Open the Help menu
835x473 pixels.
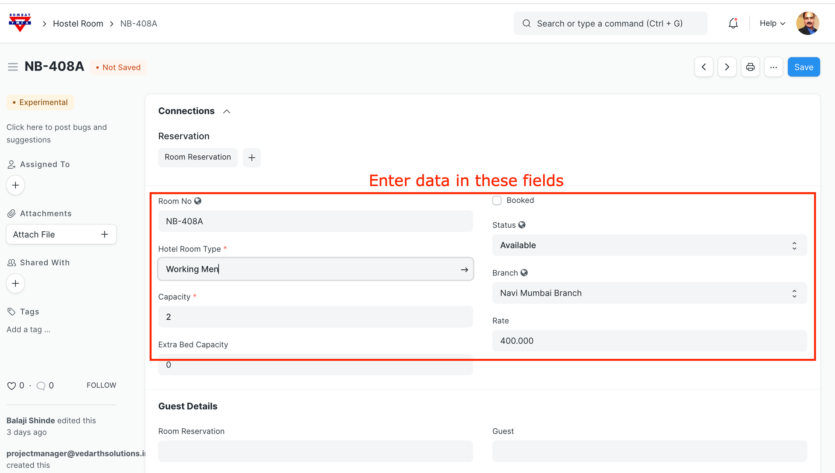[x=772, y=23]
